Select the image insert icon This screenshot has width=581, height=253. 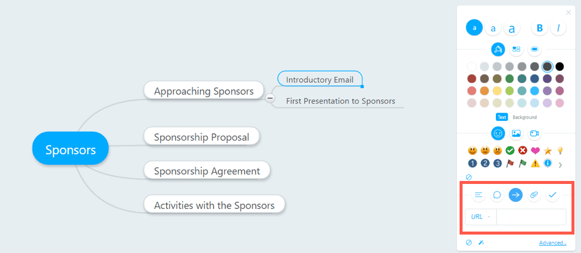click(516, 133)
